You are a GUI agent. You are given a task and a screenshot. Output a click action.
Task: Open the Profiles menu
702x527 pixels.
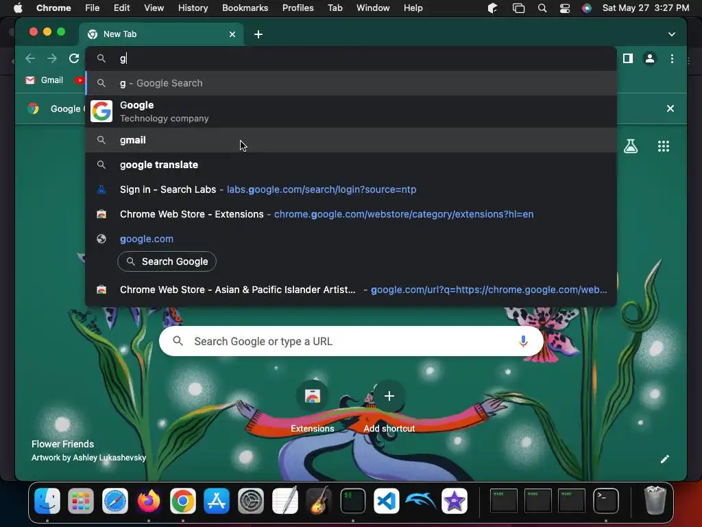[x=298, y=8]
